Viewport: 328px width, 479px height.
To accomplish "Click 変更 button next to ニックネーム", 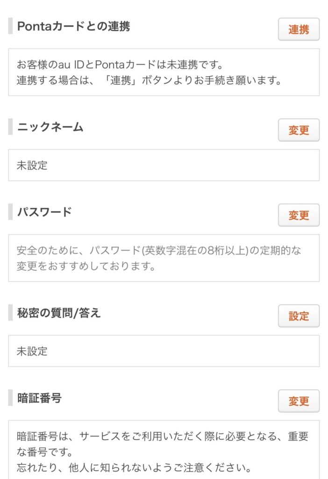I will 299,130.
